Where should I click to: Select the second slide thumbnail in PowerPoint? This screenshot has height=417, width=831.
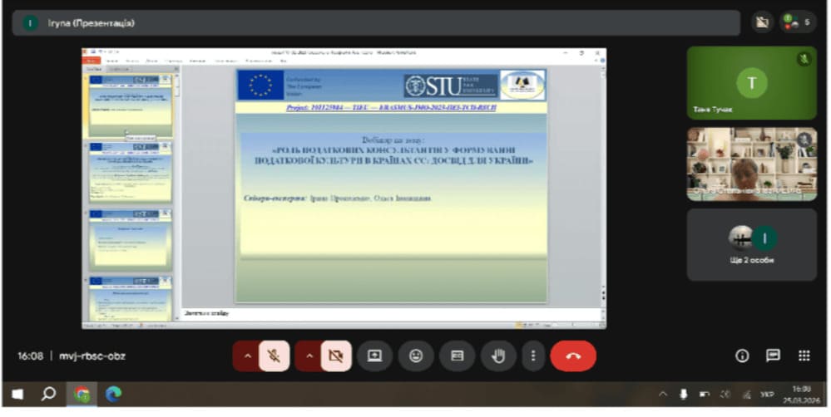131,172
